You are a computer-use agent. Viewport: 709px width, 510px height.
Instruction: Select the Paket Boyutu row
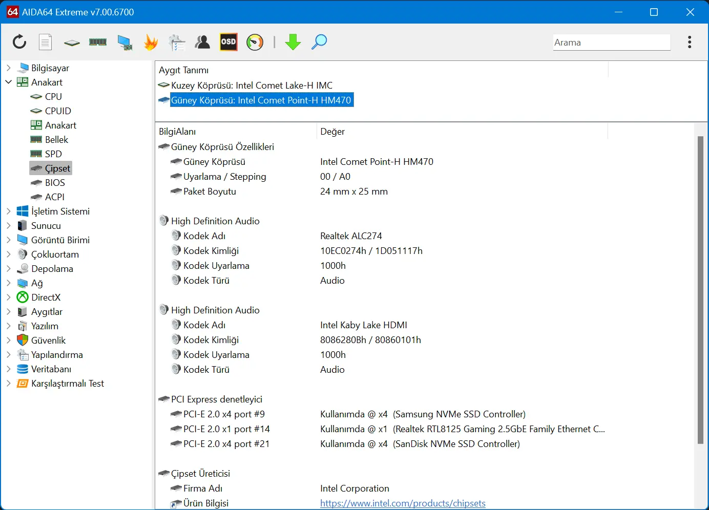coord(210,191)
